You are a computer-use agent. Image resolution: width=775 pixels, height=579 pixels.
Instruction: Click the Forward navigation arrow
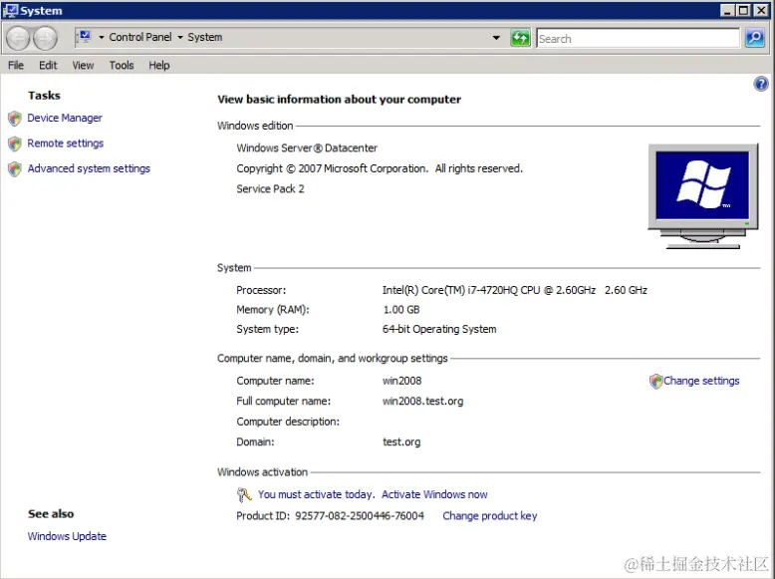(x=46, y=38)
